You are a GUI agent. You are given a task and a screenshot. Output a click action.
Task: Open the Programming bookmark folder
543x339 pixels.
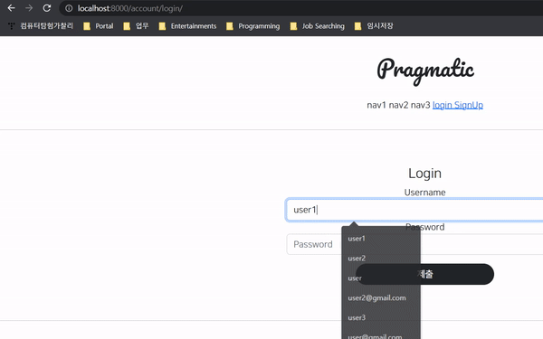tap(252, 26)
